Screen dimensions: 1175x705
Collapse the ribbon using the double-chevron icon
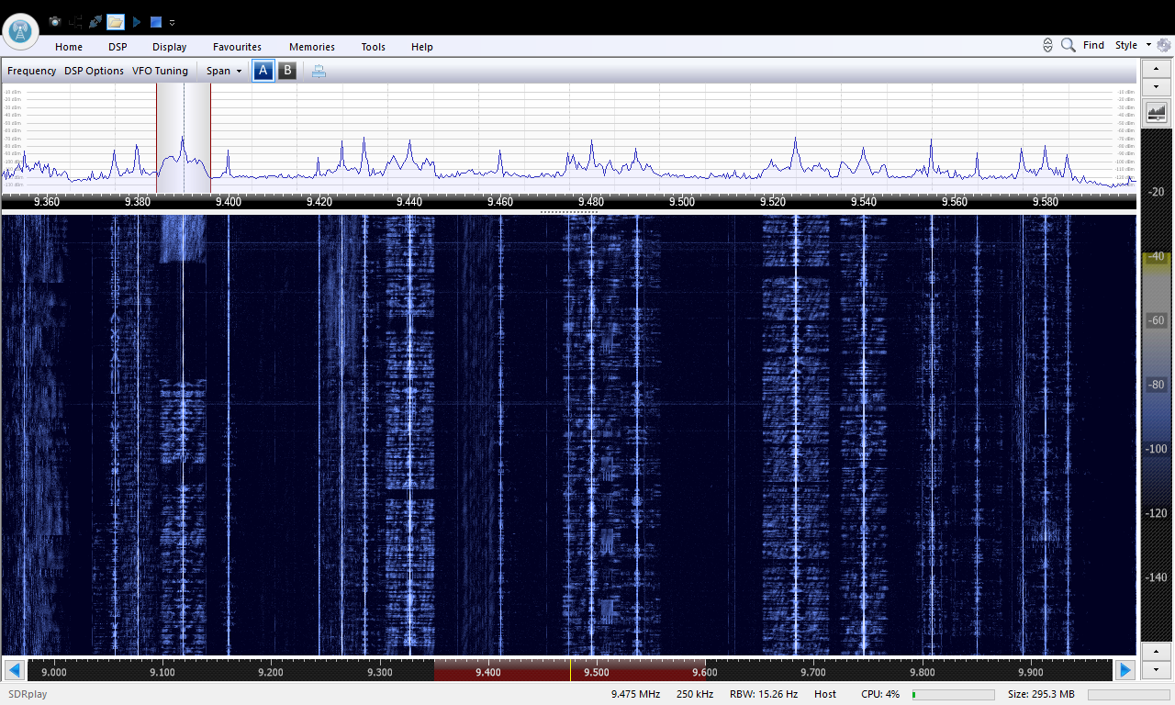[1047, 44]
